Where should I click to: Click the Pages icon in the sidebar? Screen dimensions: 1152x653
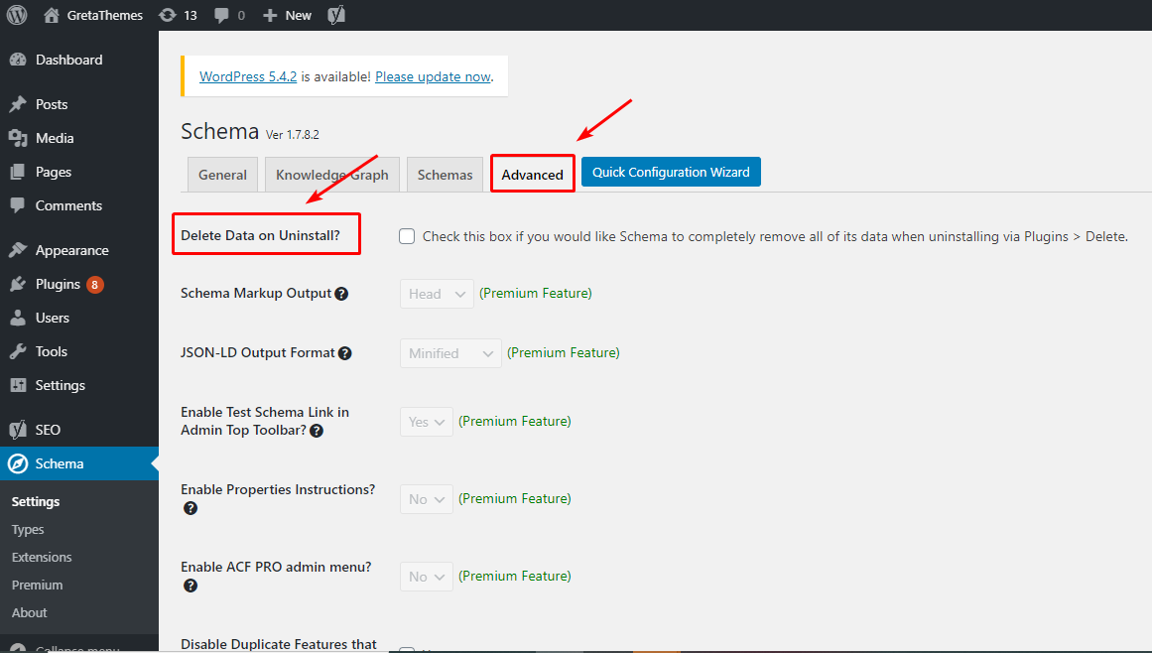(x=18, y=172)
